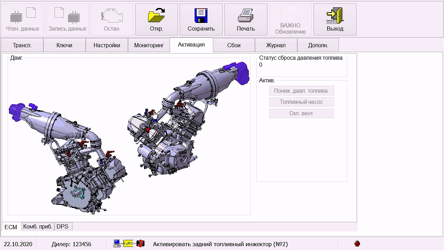Click the Печать printer button
This screenshot has height=250, width=444.
coord(246,19)
